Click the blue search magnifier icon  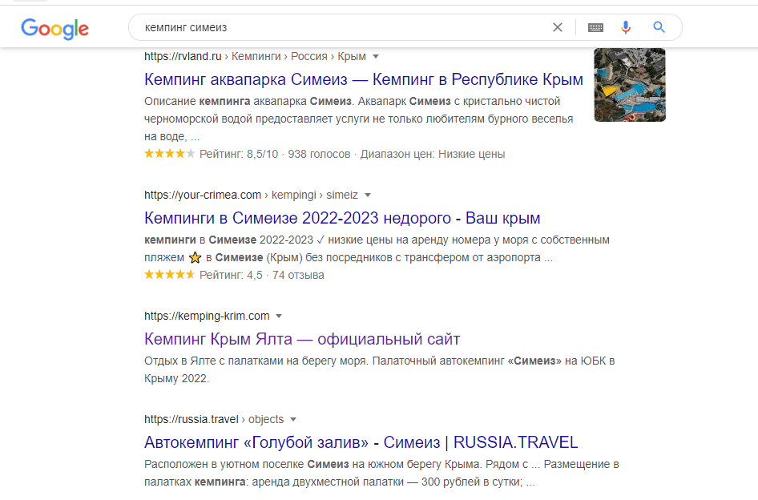point(659,27)
